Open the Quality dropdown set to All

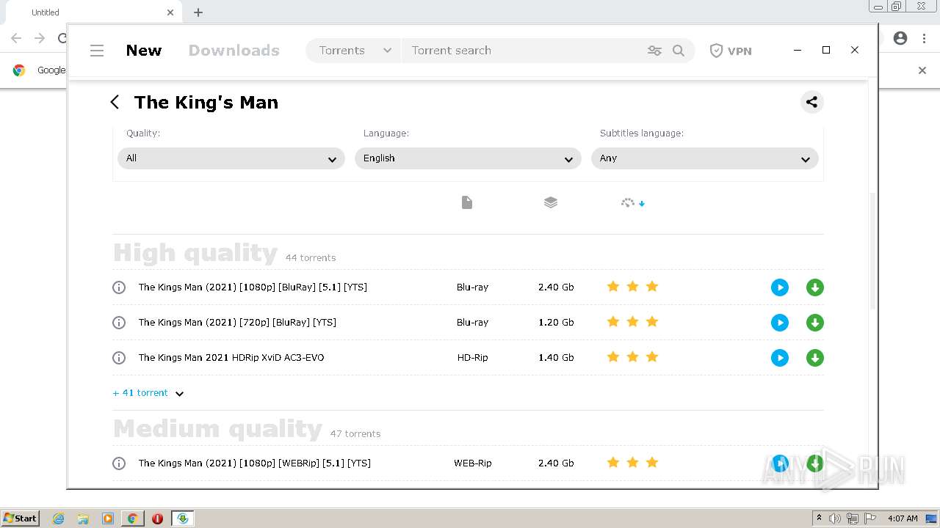click(231, 158)
